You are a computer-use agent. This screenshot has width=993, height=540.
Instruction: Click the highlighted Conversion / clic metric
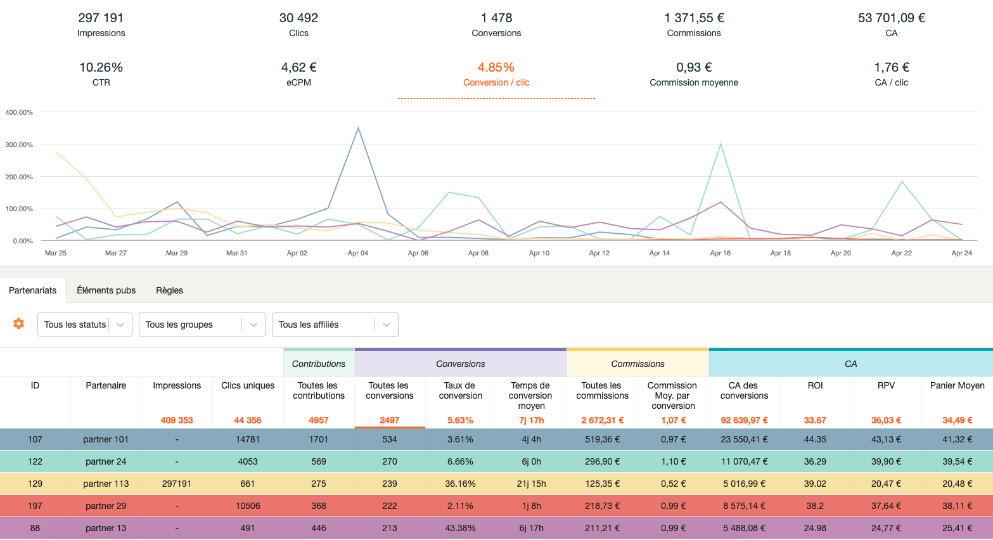click(496, 74)
